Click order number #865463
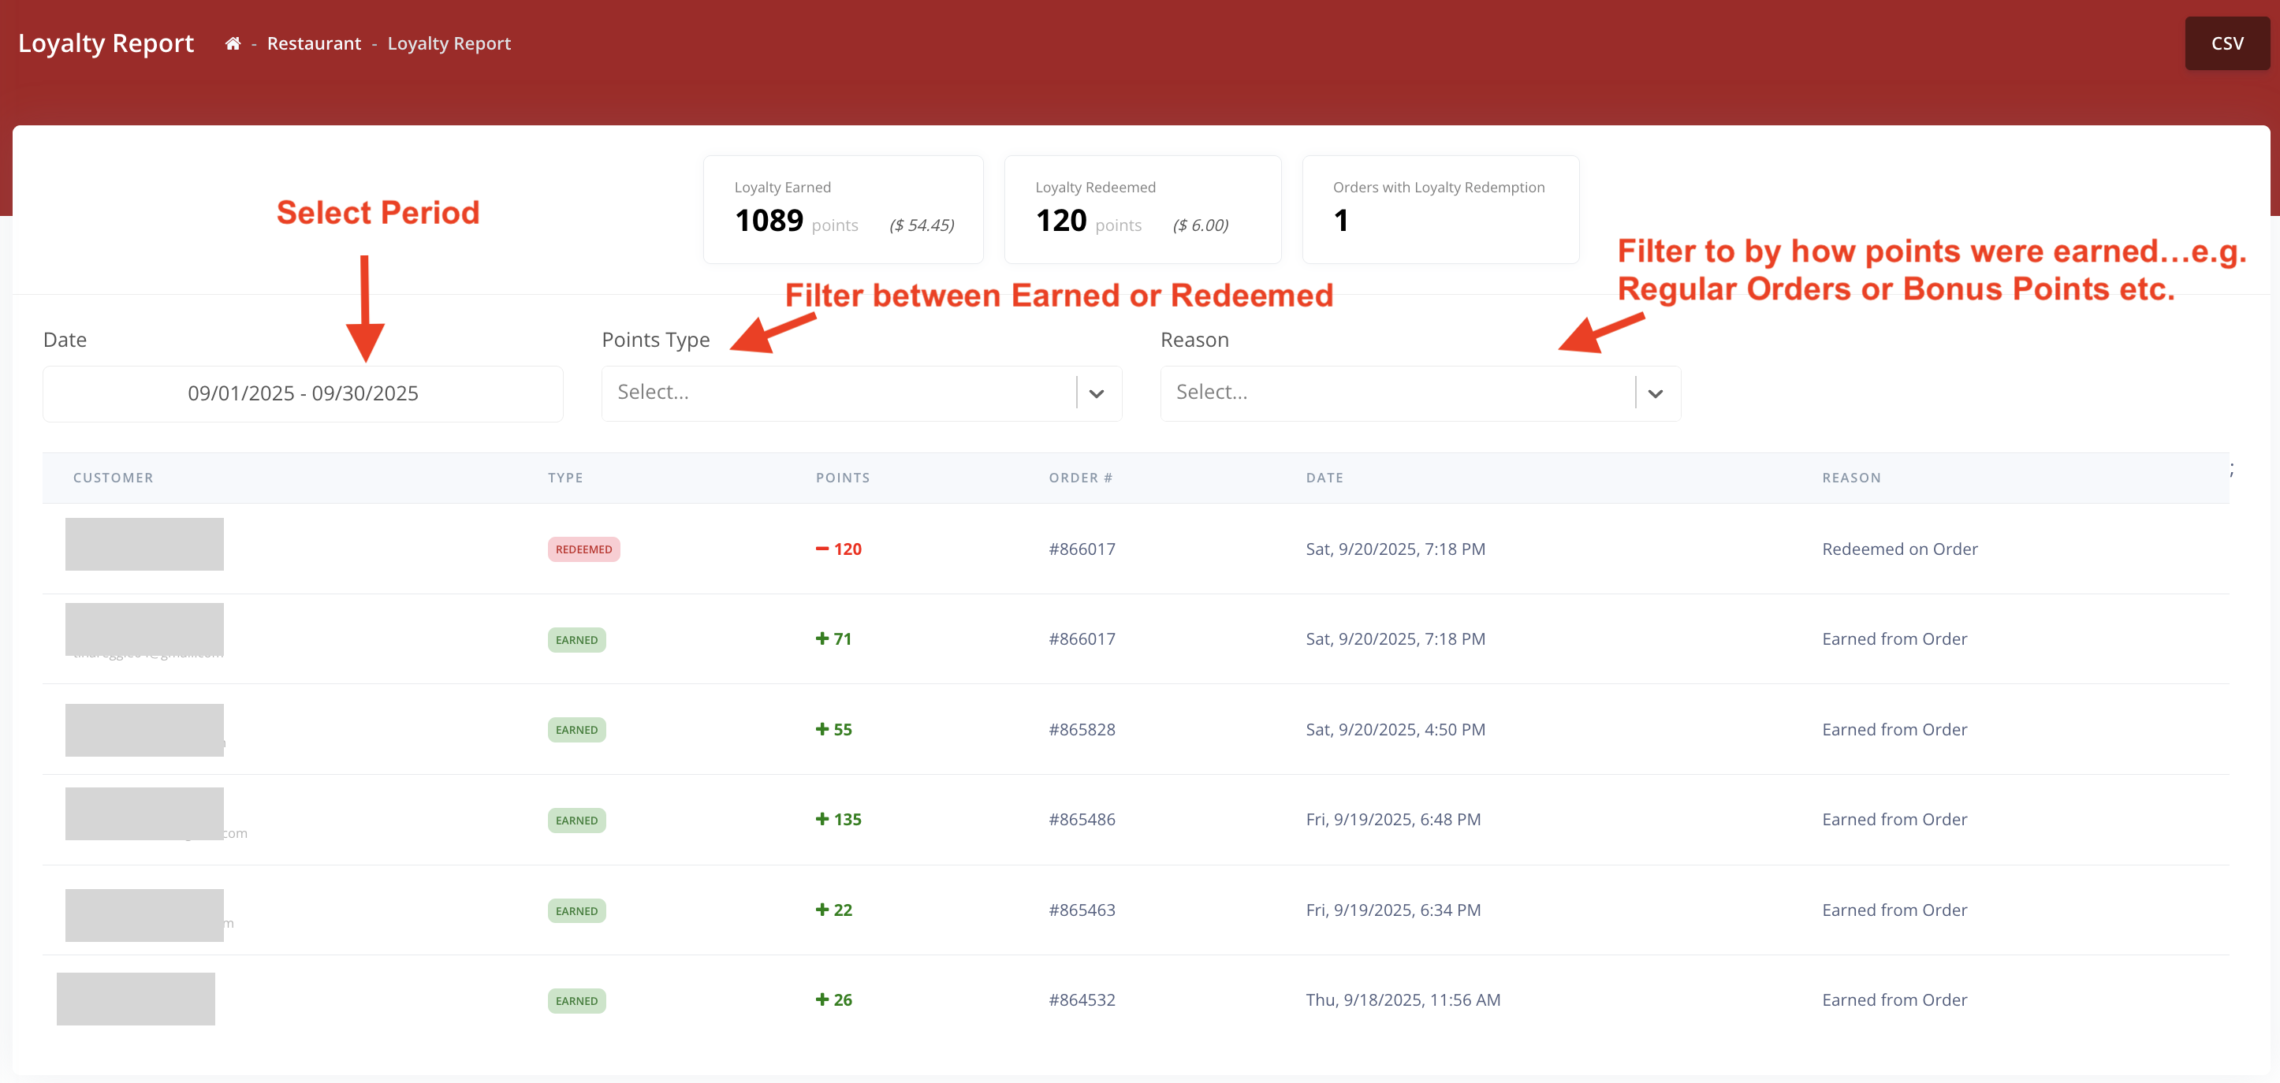 pos(1082,910)
